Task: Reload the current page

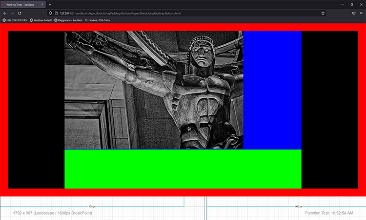Action: pos(20,13)
